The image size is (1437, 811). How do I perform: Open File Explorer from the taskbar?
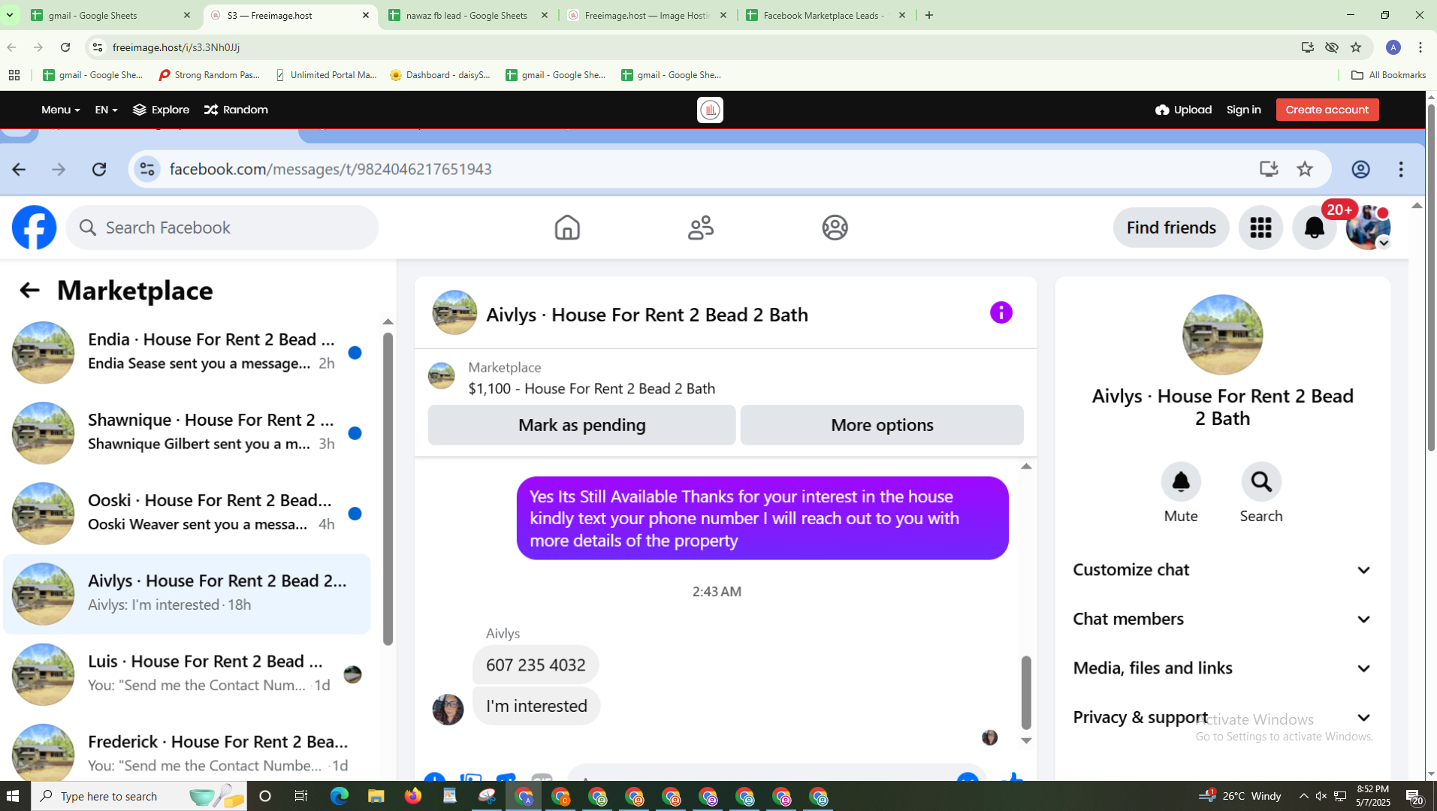coord(376,796)
